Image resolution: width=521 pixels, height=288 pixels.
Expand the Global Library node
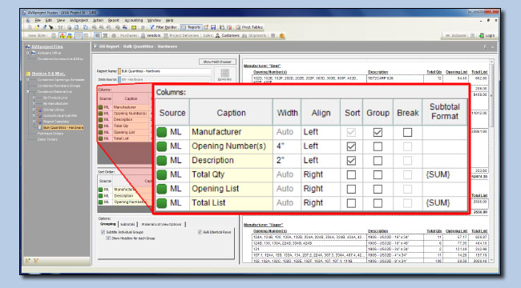point(34,110)
